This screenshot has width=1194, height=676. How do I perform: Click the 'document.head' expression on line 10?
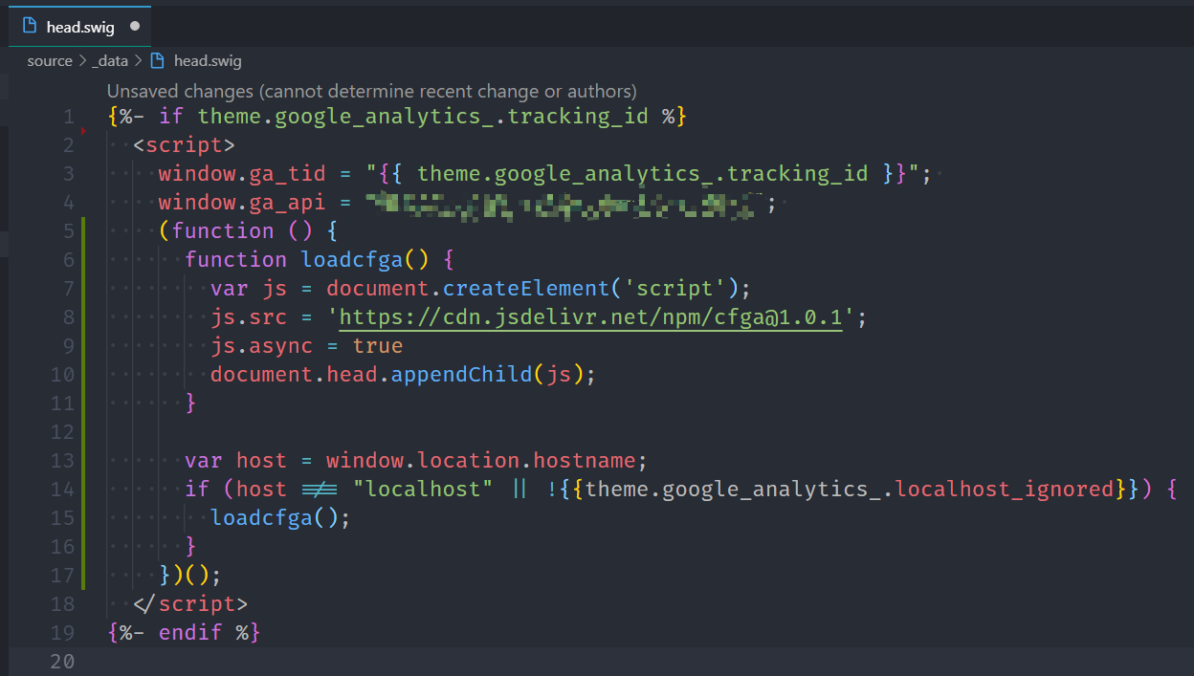[294, 375]
